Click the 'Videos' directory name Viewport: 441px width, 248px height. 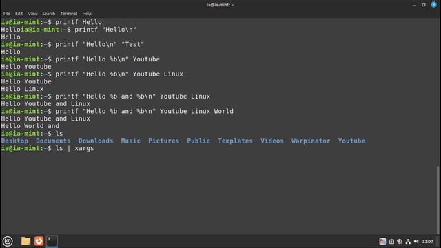tap(272, 141)
